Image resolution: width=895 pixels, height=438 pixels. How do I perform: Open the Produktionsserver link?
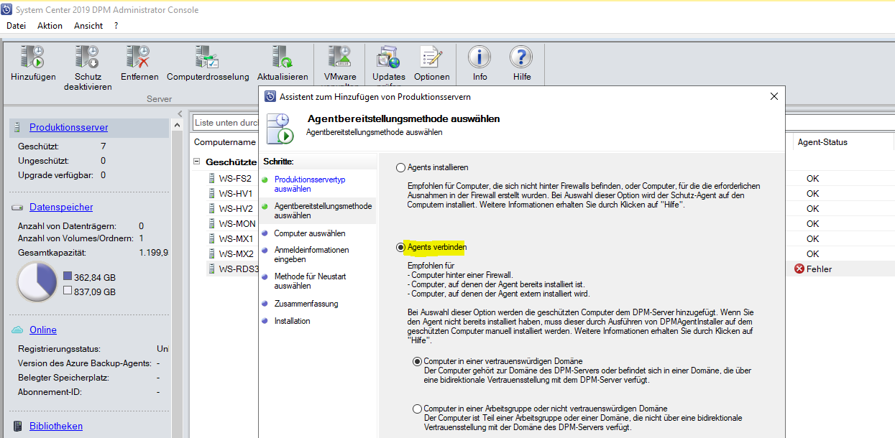click(x=68, y=127)
